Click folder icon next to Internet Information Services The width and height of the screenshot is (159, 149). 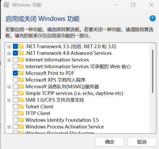(x=21, y=60)
